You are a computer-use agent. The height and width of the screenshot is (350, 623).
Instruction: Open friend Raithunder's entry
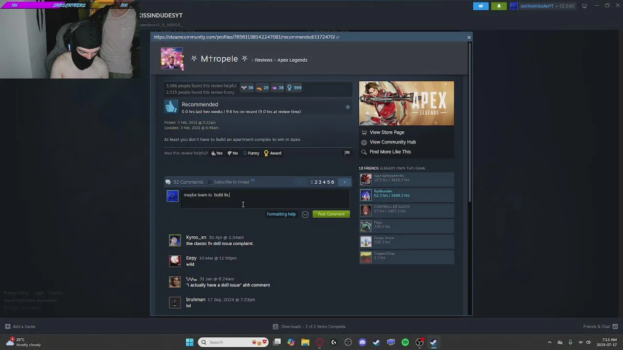click(406, 195)
